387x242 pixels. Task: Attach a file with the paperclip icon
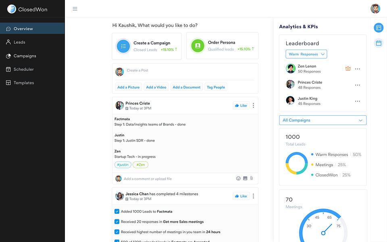(252, 178)
